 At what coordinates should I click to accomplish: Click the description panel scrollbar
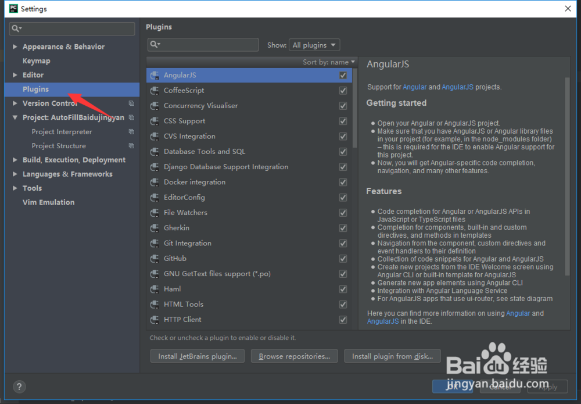click(x=567, y=176)
